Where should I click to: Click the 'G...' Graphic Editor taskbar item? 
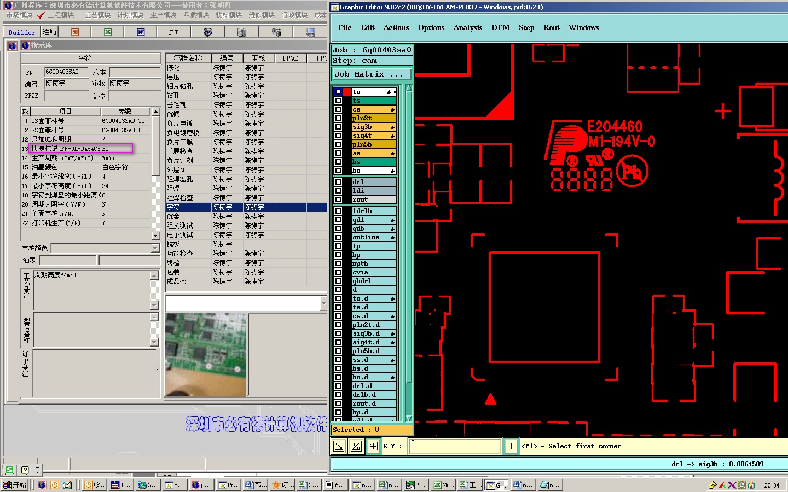click(x=497, y=485)
